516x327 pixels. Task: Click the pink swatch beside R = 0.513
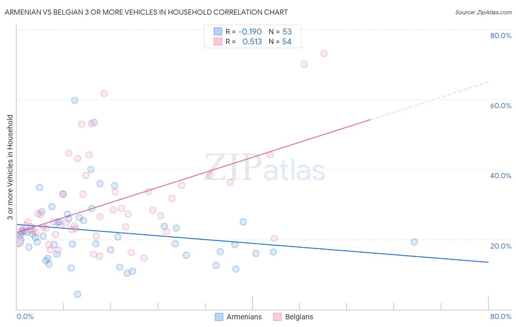pyautogui.click(x=218, y=41)
